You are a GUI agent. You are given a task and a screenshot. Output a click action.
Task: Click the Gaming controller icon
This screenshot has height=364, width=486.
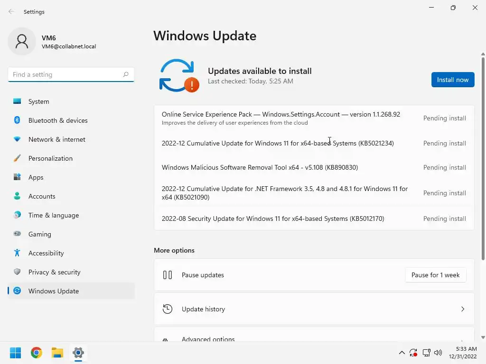pos(17,234)
